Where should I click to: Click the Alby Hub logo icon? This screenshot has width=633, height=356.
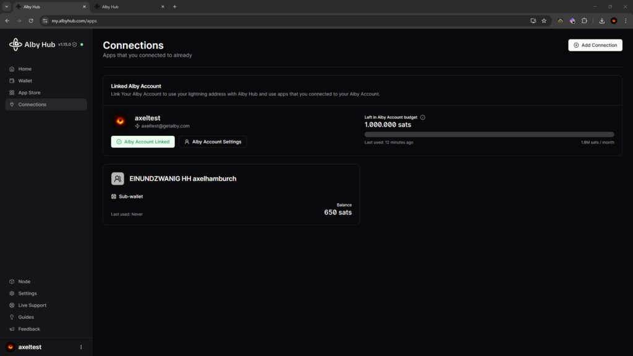click(x=15, y=44)
